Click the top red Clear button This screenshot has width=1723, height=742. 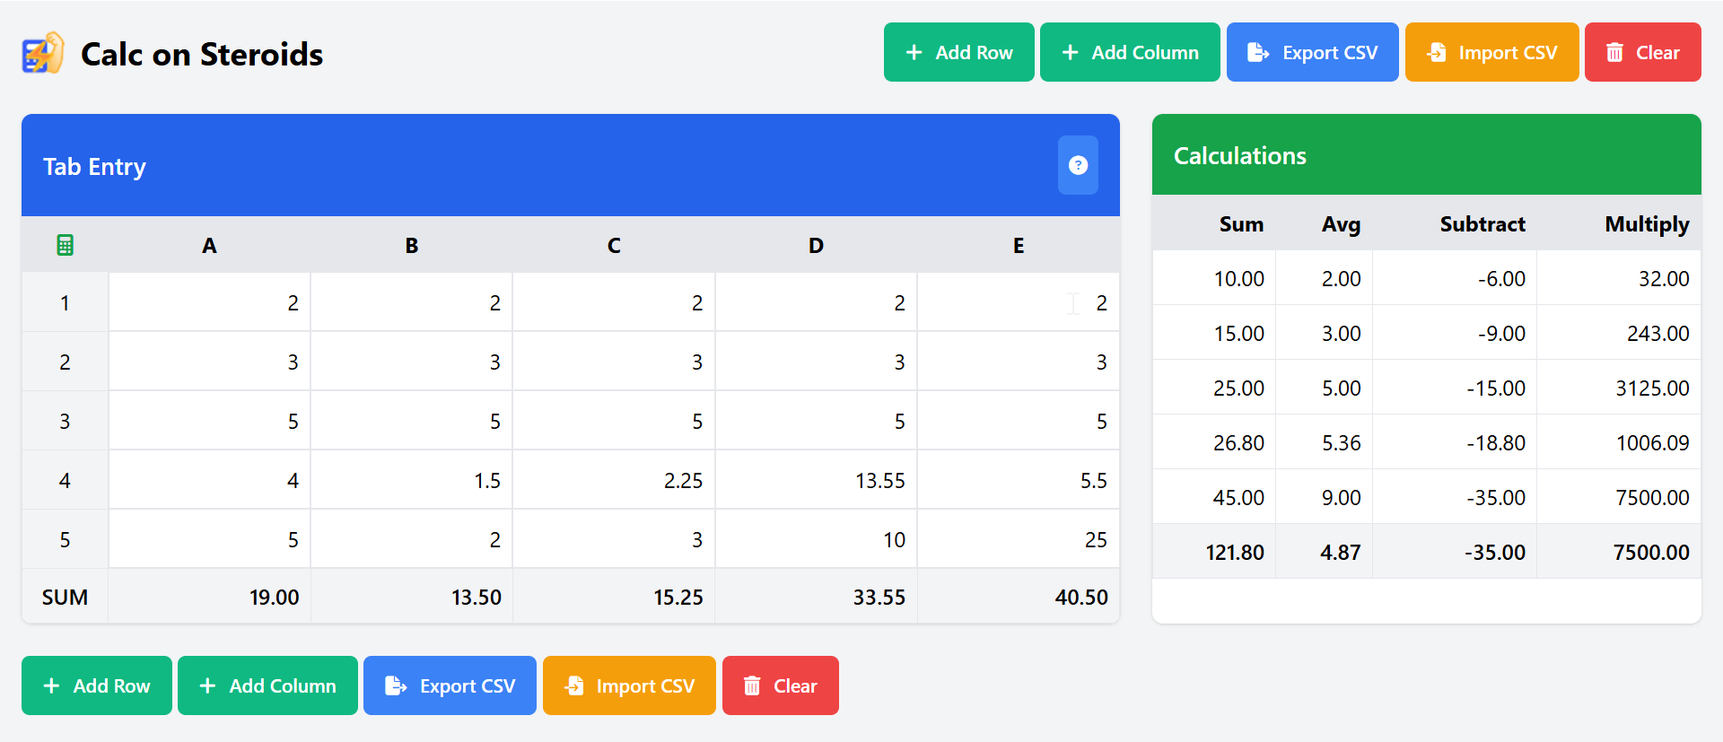(1642, 52)
